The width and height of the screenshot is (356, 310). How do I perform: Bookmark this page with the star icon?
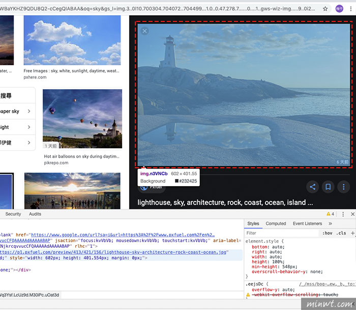pyautogui.click(x=325, y=9)
